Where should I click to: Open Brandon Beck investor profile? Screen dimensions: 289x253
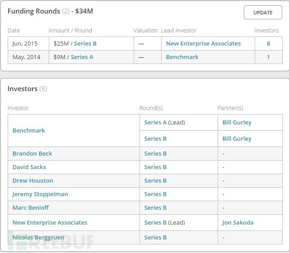point(32,154)
